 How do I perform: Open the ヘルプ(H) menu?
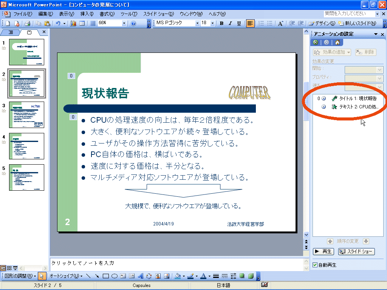coord(217,14)
